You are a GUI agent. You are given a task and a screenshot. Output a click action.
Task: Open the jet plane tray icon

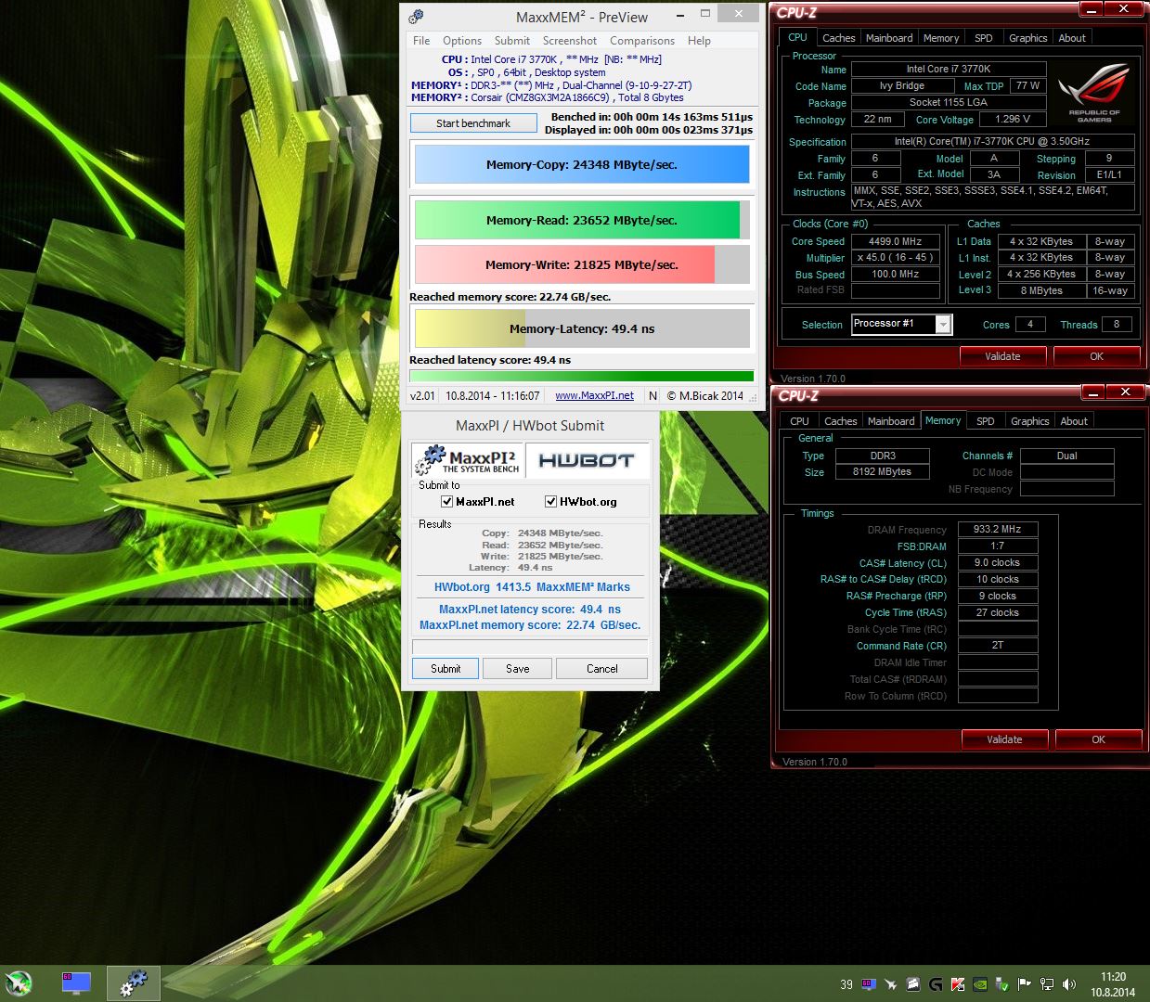[891, 984]
